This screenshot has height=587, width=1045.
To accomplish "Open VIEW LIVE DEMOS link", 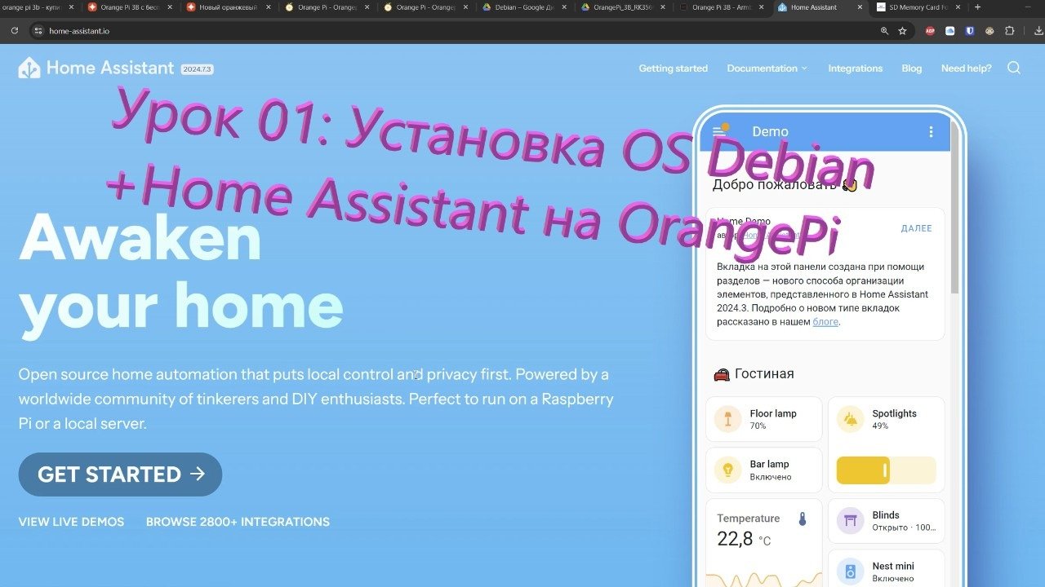I will 72,522.
